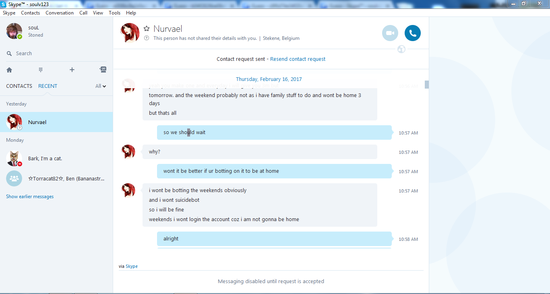Click Nurvael's avatar in conversation header

pos(130,33)
